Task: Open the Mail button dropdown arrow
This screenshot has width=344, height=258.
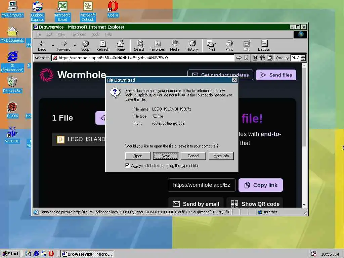Action: 216,43
